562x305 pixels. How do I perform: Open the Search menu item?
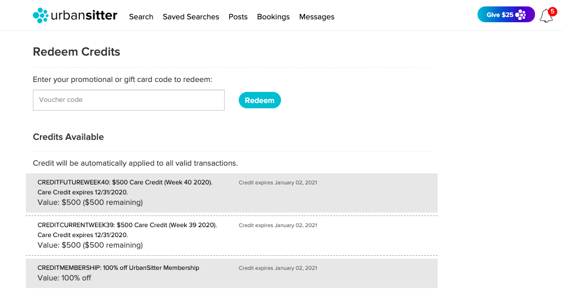pyautogui.click(x=141, y=17)
